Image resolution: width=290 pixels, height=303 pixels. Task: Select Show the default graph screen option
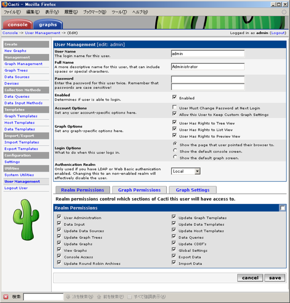point(175,157)
